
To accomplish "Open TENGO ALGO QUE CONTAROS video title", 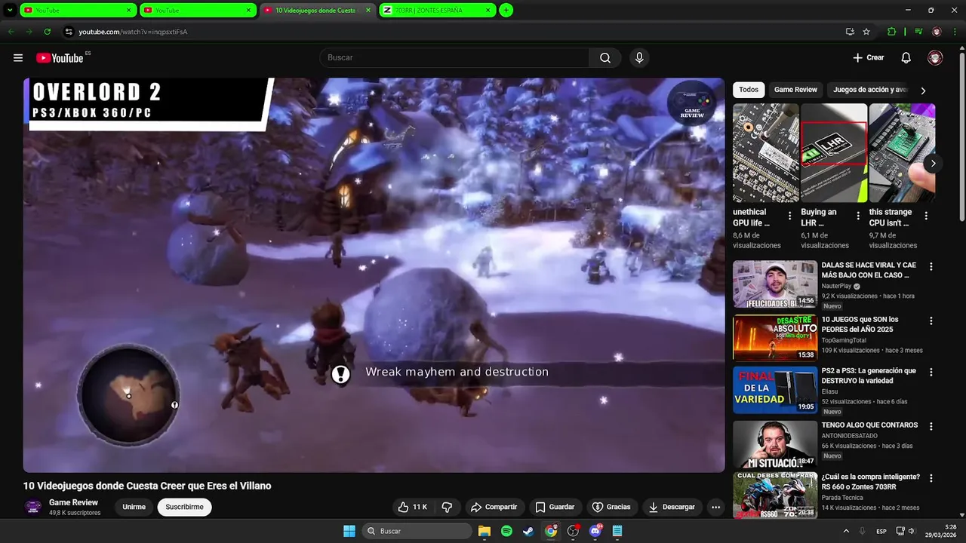I will click(x=869, y=425).
